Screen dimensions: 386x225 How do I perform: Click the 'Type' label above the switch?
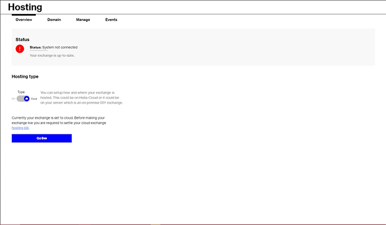21,92
